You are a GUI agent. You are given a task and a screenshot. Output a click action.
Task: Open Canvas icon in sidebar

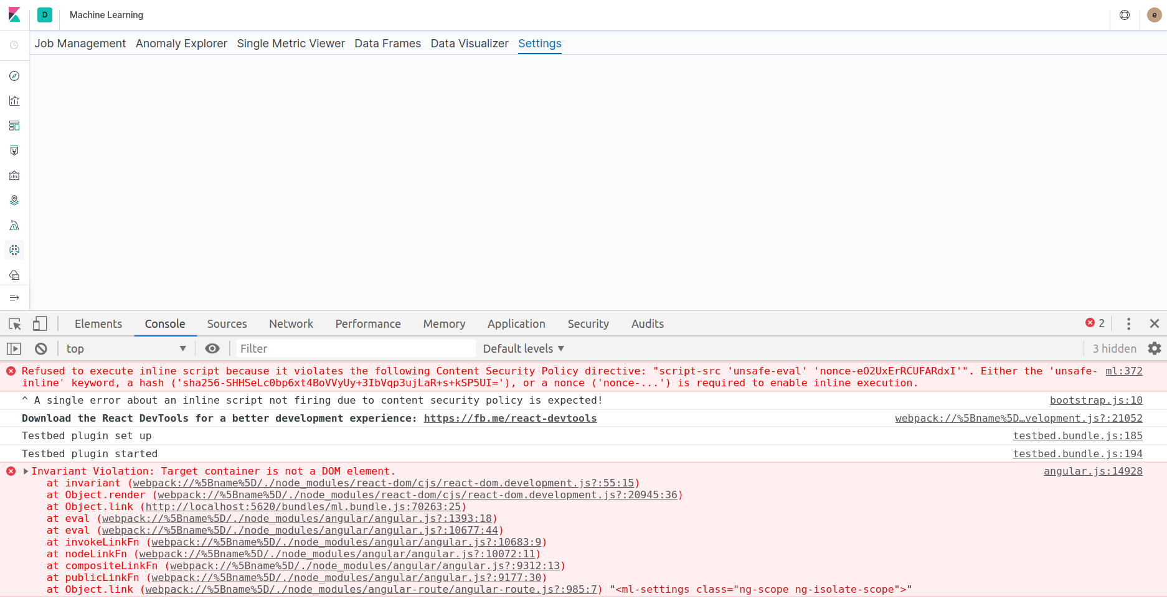pyautogui.click(x=14, y=151)
